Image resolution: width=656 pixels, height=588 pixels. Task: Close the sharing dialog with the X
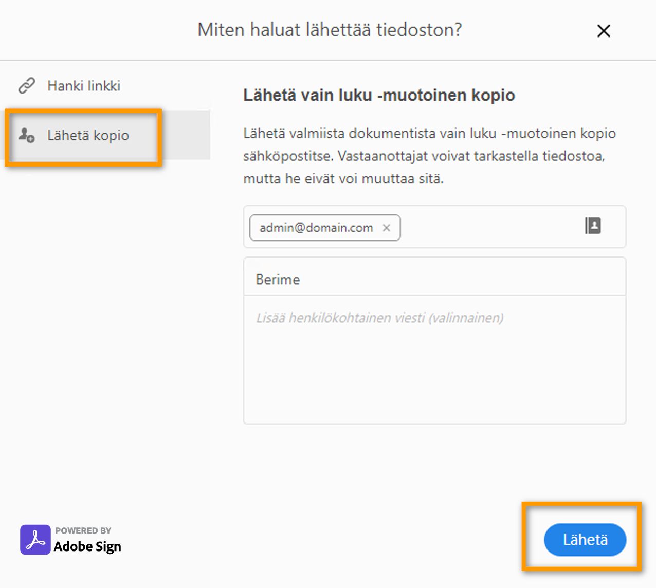(x=603, y=31)
